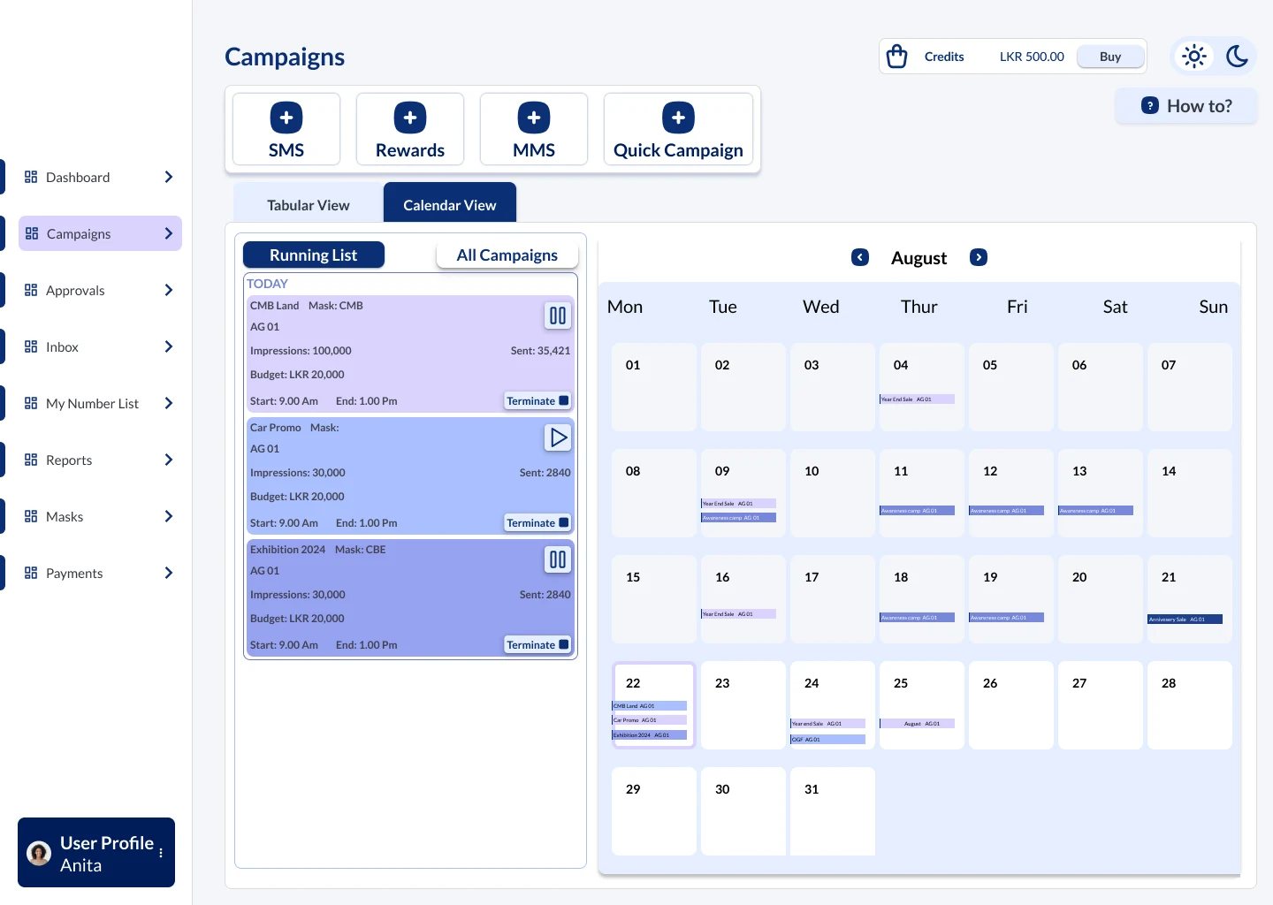Image resolution: width=1273 pixels, height=905 pixels.
Task: Expand the Campaigns menu chevron
Action: pyautogui.click(x=169, y=233)
